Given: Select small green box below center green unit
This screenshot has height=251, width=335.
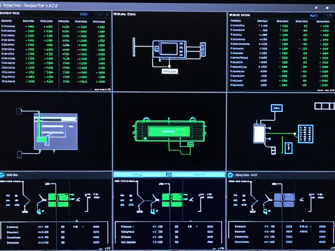Looking at the screenshot, I should (190, 145).
